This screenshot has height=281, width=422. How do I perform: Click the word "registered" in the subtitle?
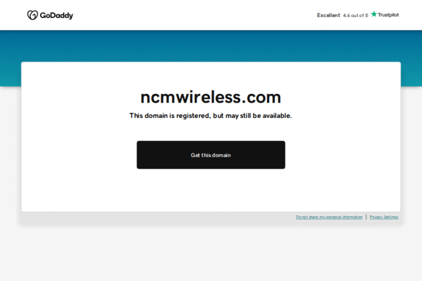(193, 116)
